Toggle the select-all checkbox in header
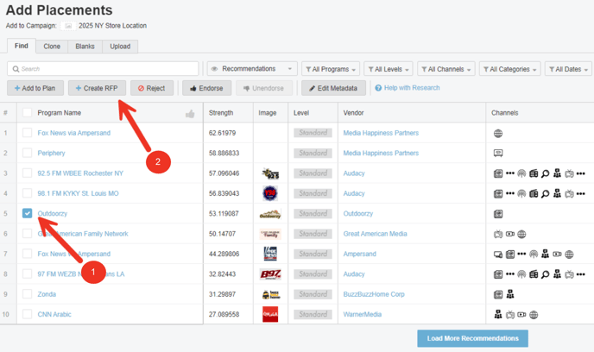 click(28, 113)
